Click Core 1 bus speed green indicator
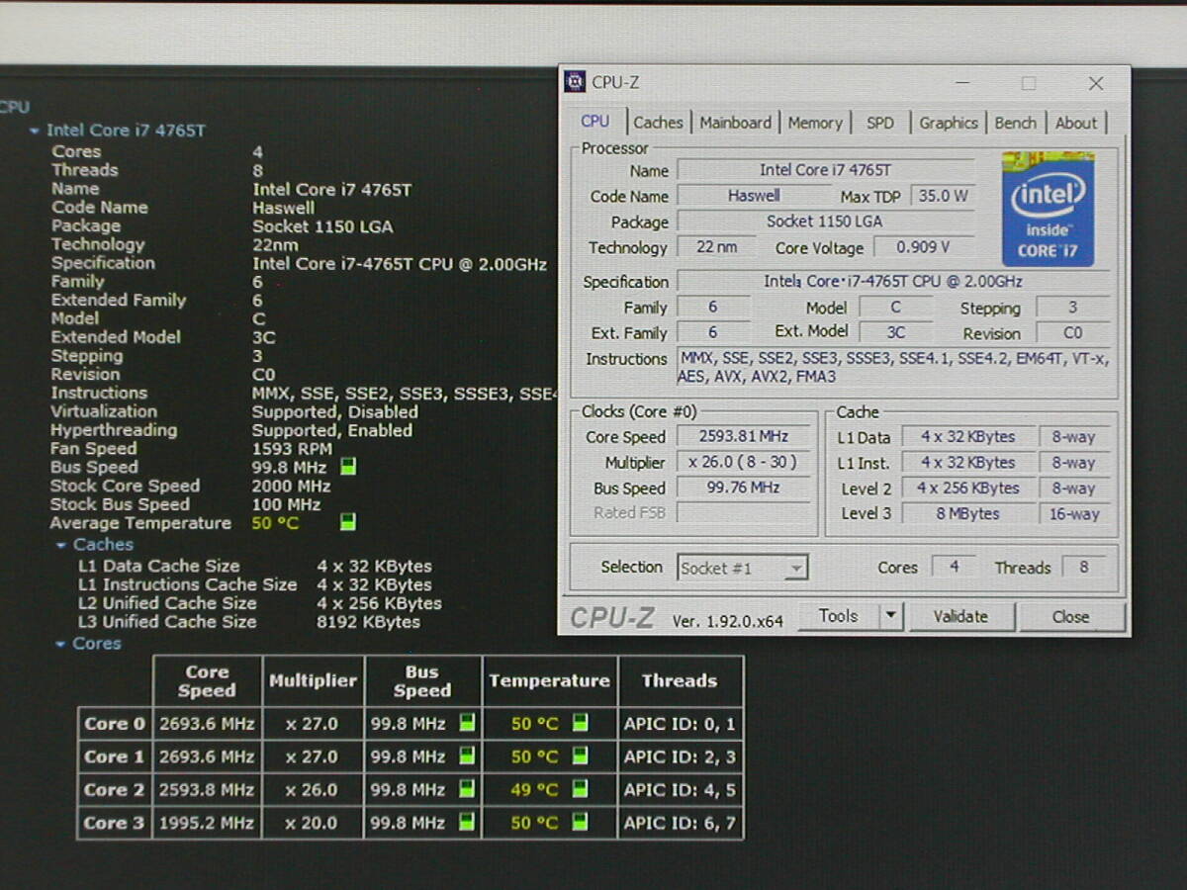The image size is (1187, 890). (467, 756)
